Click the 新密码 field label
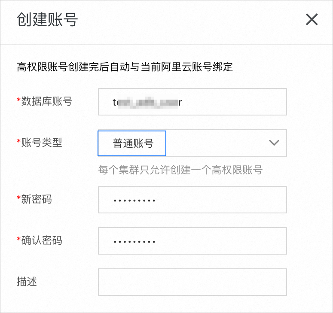This screenshot has height=313, width=333. [37, 199]
